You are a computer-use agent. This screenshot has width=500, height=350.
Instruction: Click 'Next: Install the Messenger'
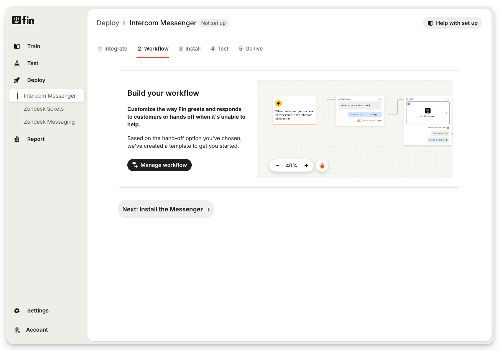click(x=166, y=209)
